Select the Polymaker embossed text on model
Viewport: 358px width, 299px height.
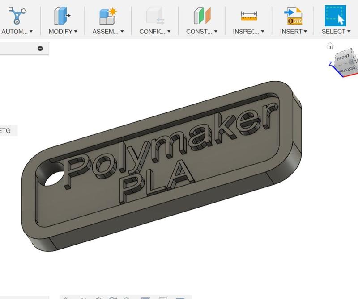pos(171,146)
